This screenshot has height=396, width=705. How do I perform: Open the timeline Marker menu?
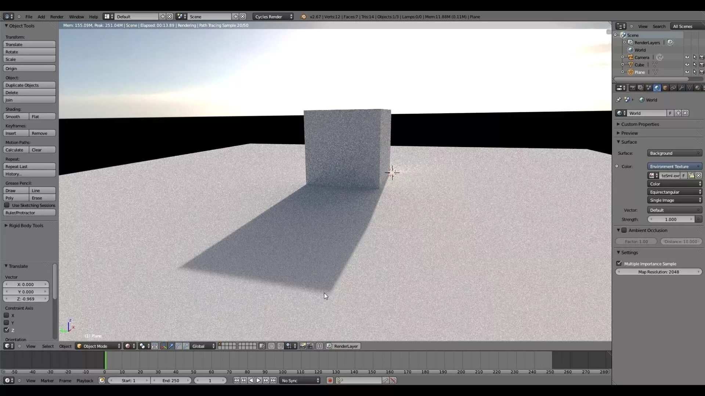[x=47, y=381]
